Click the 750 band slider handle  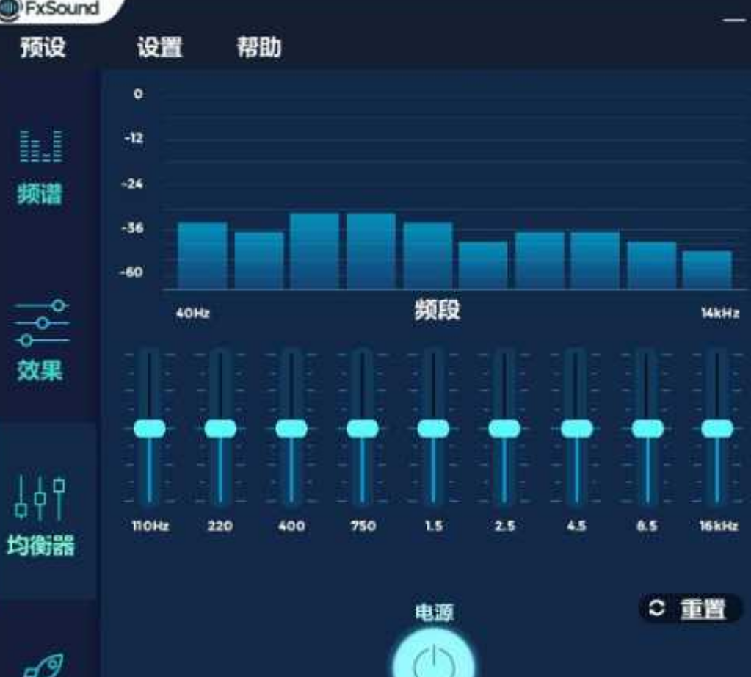[363, 429]
